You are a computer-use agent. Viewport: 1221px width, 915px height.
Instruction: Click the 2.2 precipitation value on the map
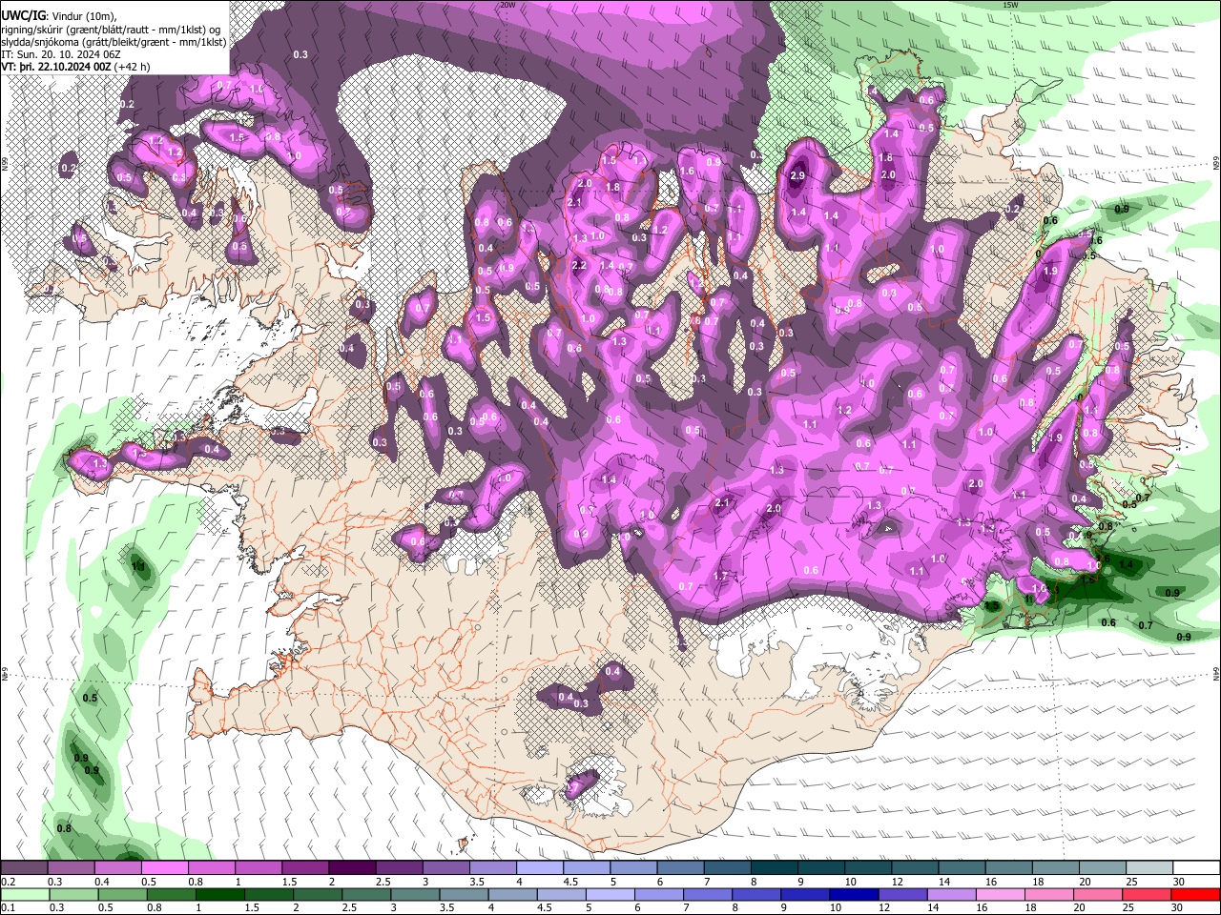click(579, 265)
